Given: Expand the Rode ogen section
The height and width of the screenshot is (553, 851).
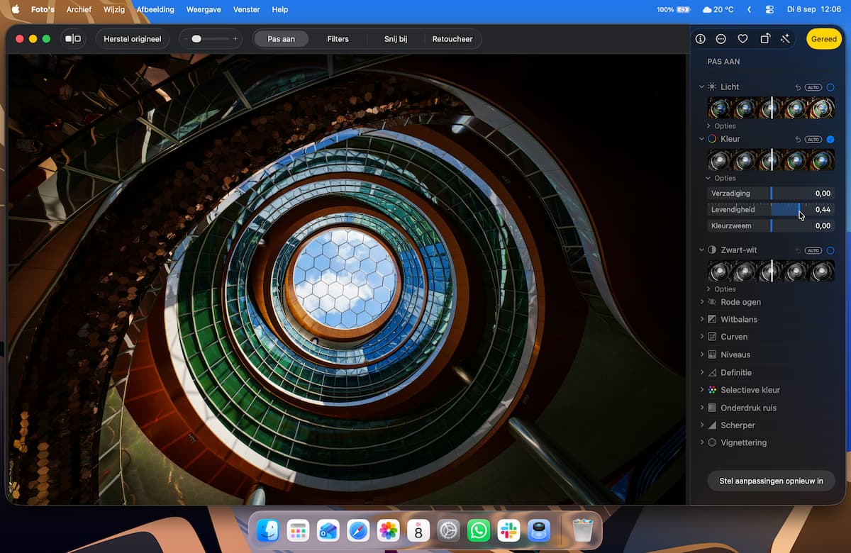Looking at the screenshot, I should 702,302.
